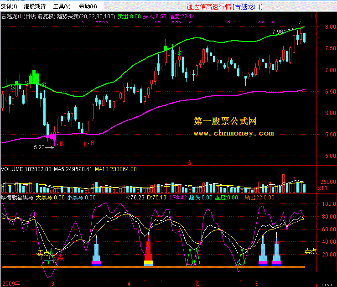Image resolution: width=337 pixels, height=287 pixels.
Task: Click the VOLUME:182007.00 label
Action: (x=26, y=169)
